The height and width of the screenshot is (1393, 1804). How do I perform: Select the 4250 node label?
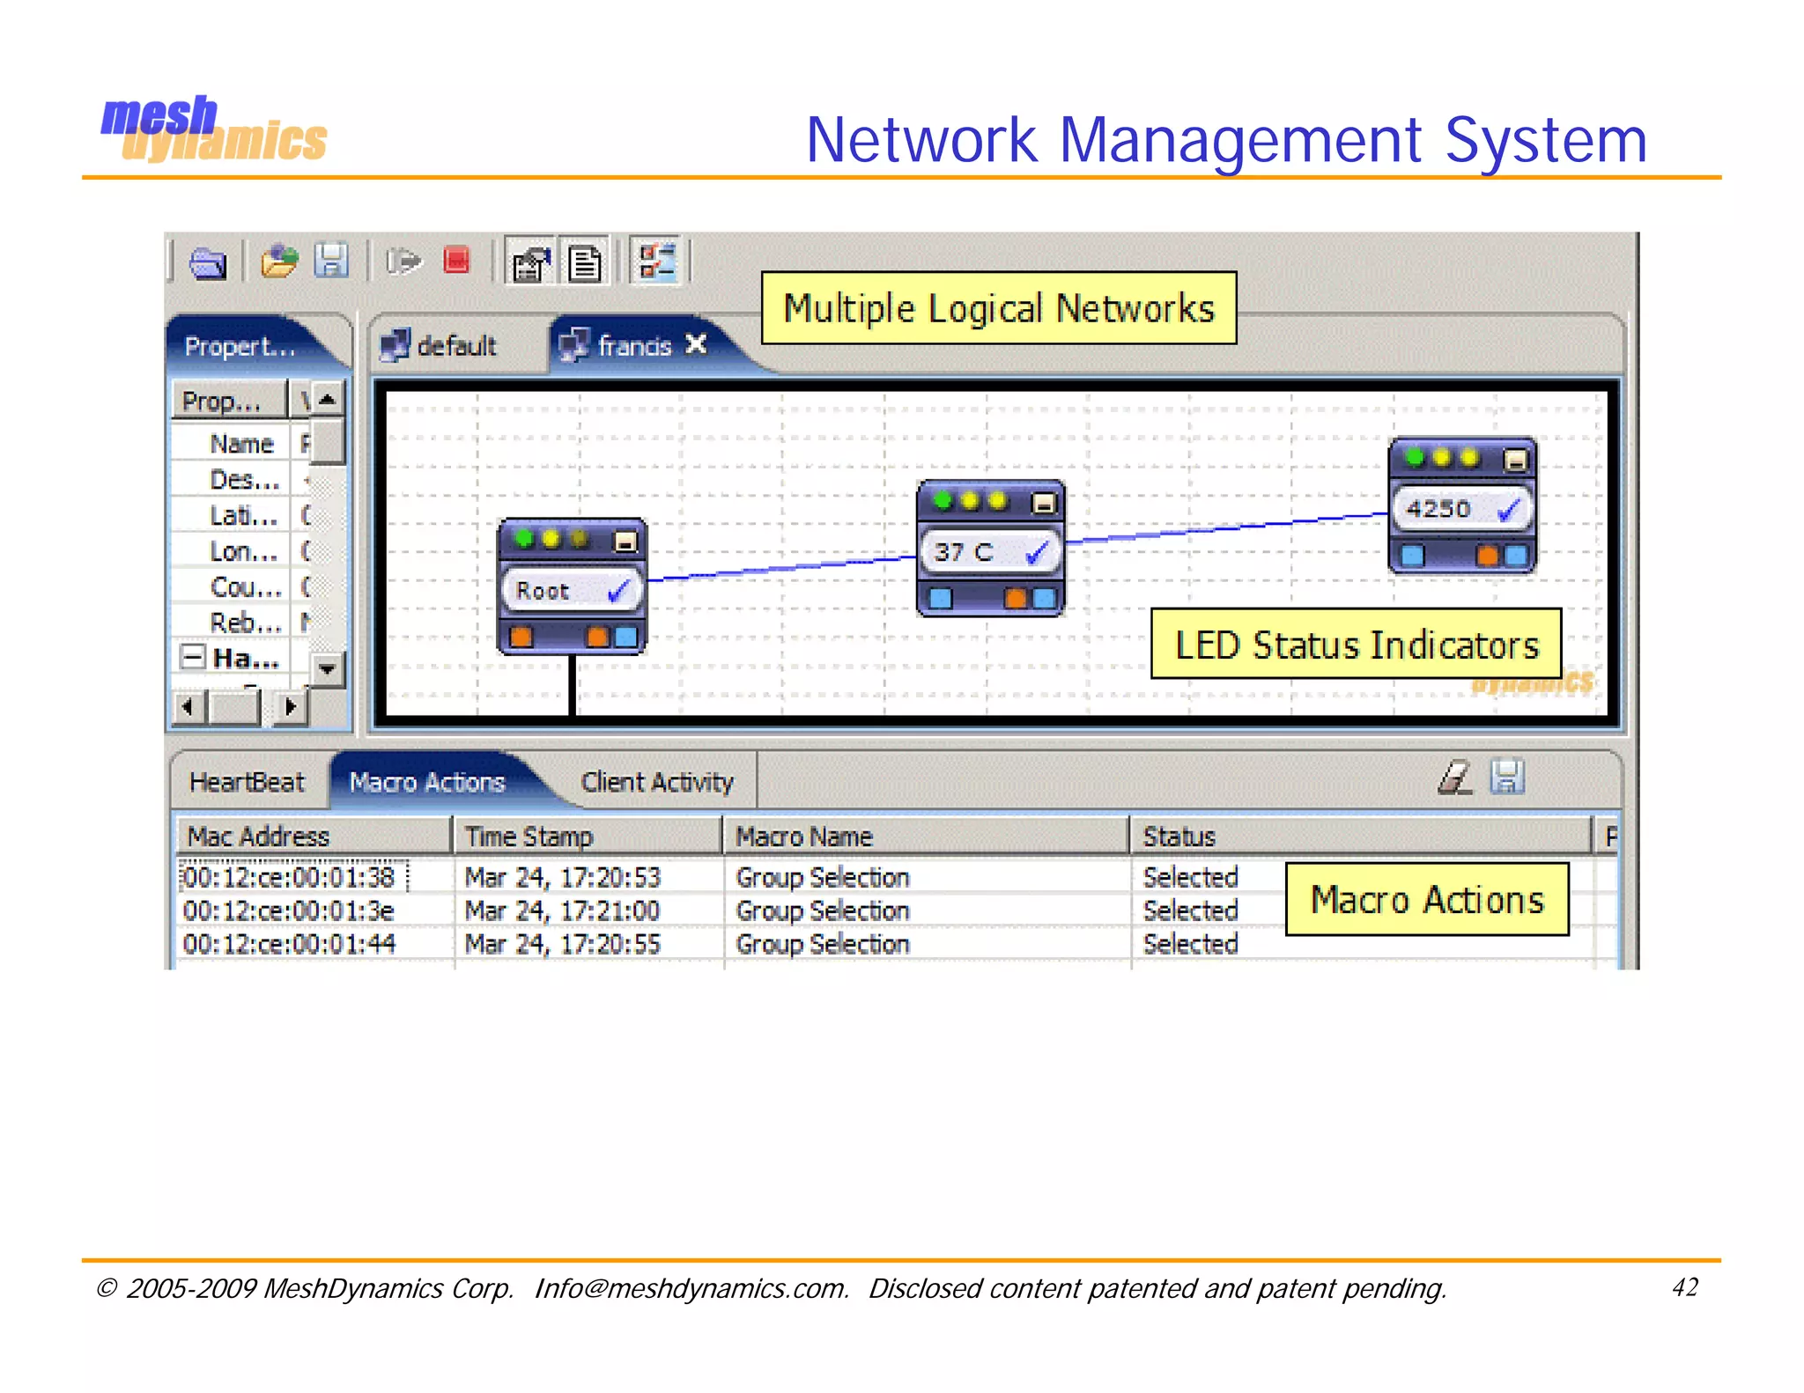coord(1438,508)
